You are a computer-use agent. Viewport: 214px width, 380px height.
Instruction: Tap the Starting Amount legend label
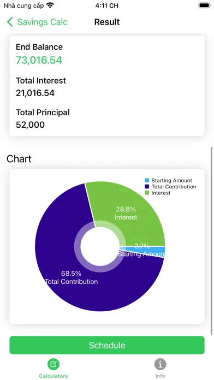tap(171, 180)
